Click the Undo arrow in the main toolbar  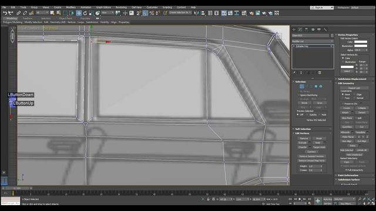point(5,13)
